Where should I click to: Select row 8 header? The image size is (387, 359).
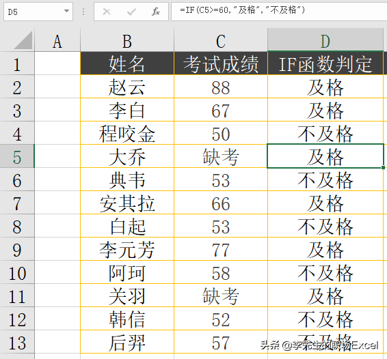click(x=17, y=226)
